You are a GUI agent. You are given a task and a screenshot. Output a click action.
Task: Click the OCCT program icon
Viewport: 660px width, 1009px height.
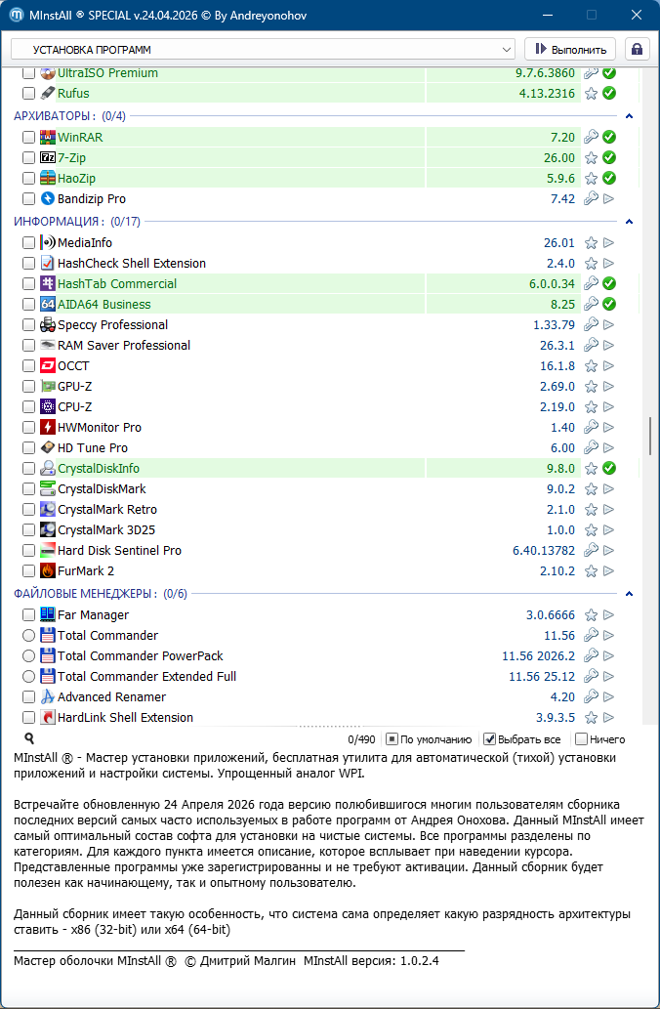pyautogui.click(x=48, y=366)
